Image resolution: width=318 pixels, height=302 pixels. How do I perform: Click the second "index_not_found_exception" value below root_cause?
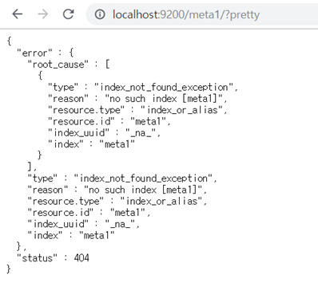click(143, 178)
